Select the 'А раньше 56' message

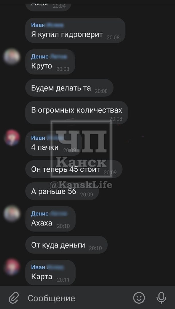coord(62,191)
